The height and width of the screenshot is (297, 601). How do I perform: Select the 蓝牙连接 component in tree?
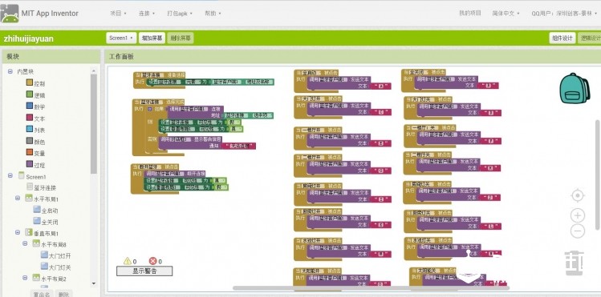[x=41, y=187]
